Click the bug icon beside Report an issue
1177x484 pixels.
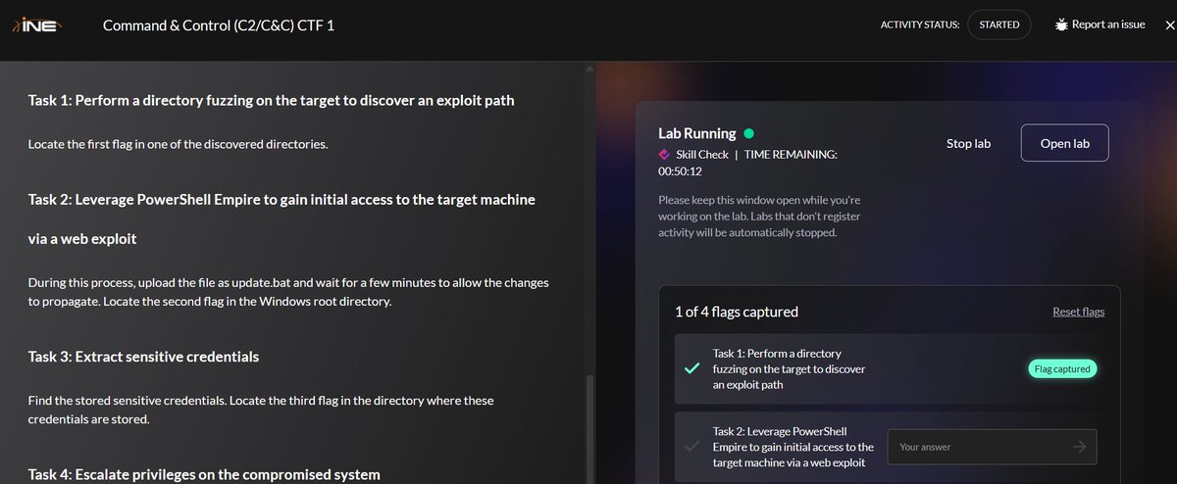point(1061,24)
